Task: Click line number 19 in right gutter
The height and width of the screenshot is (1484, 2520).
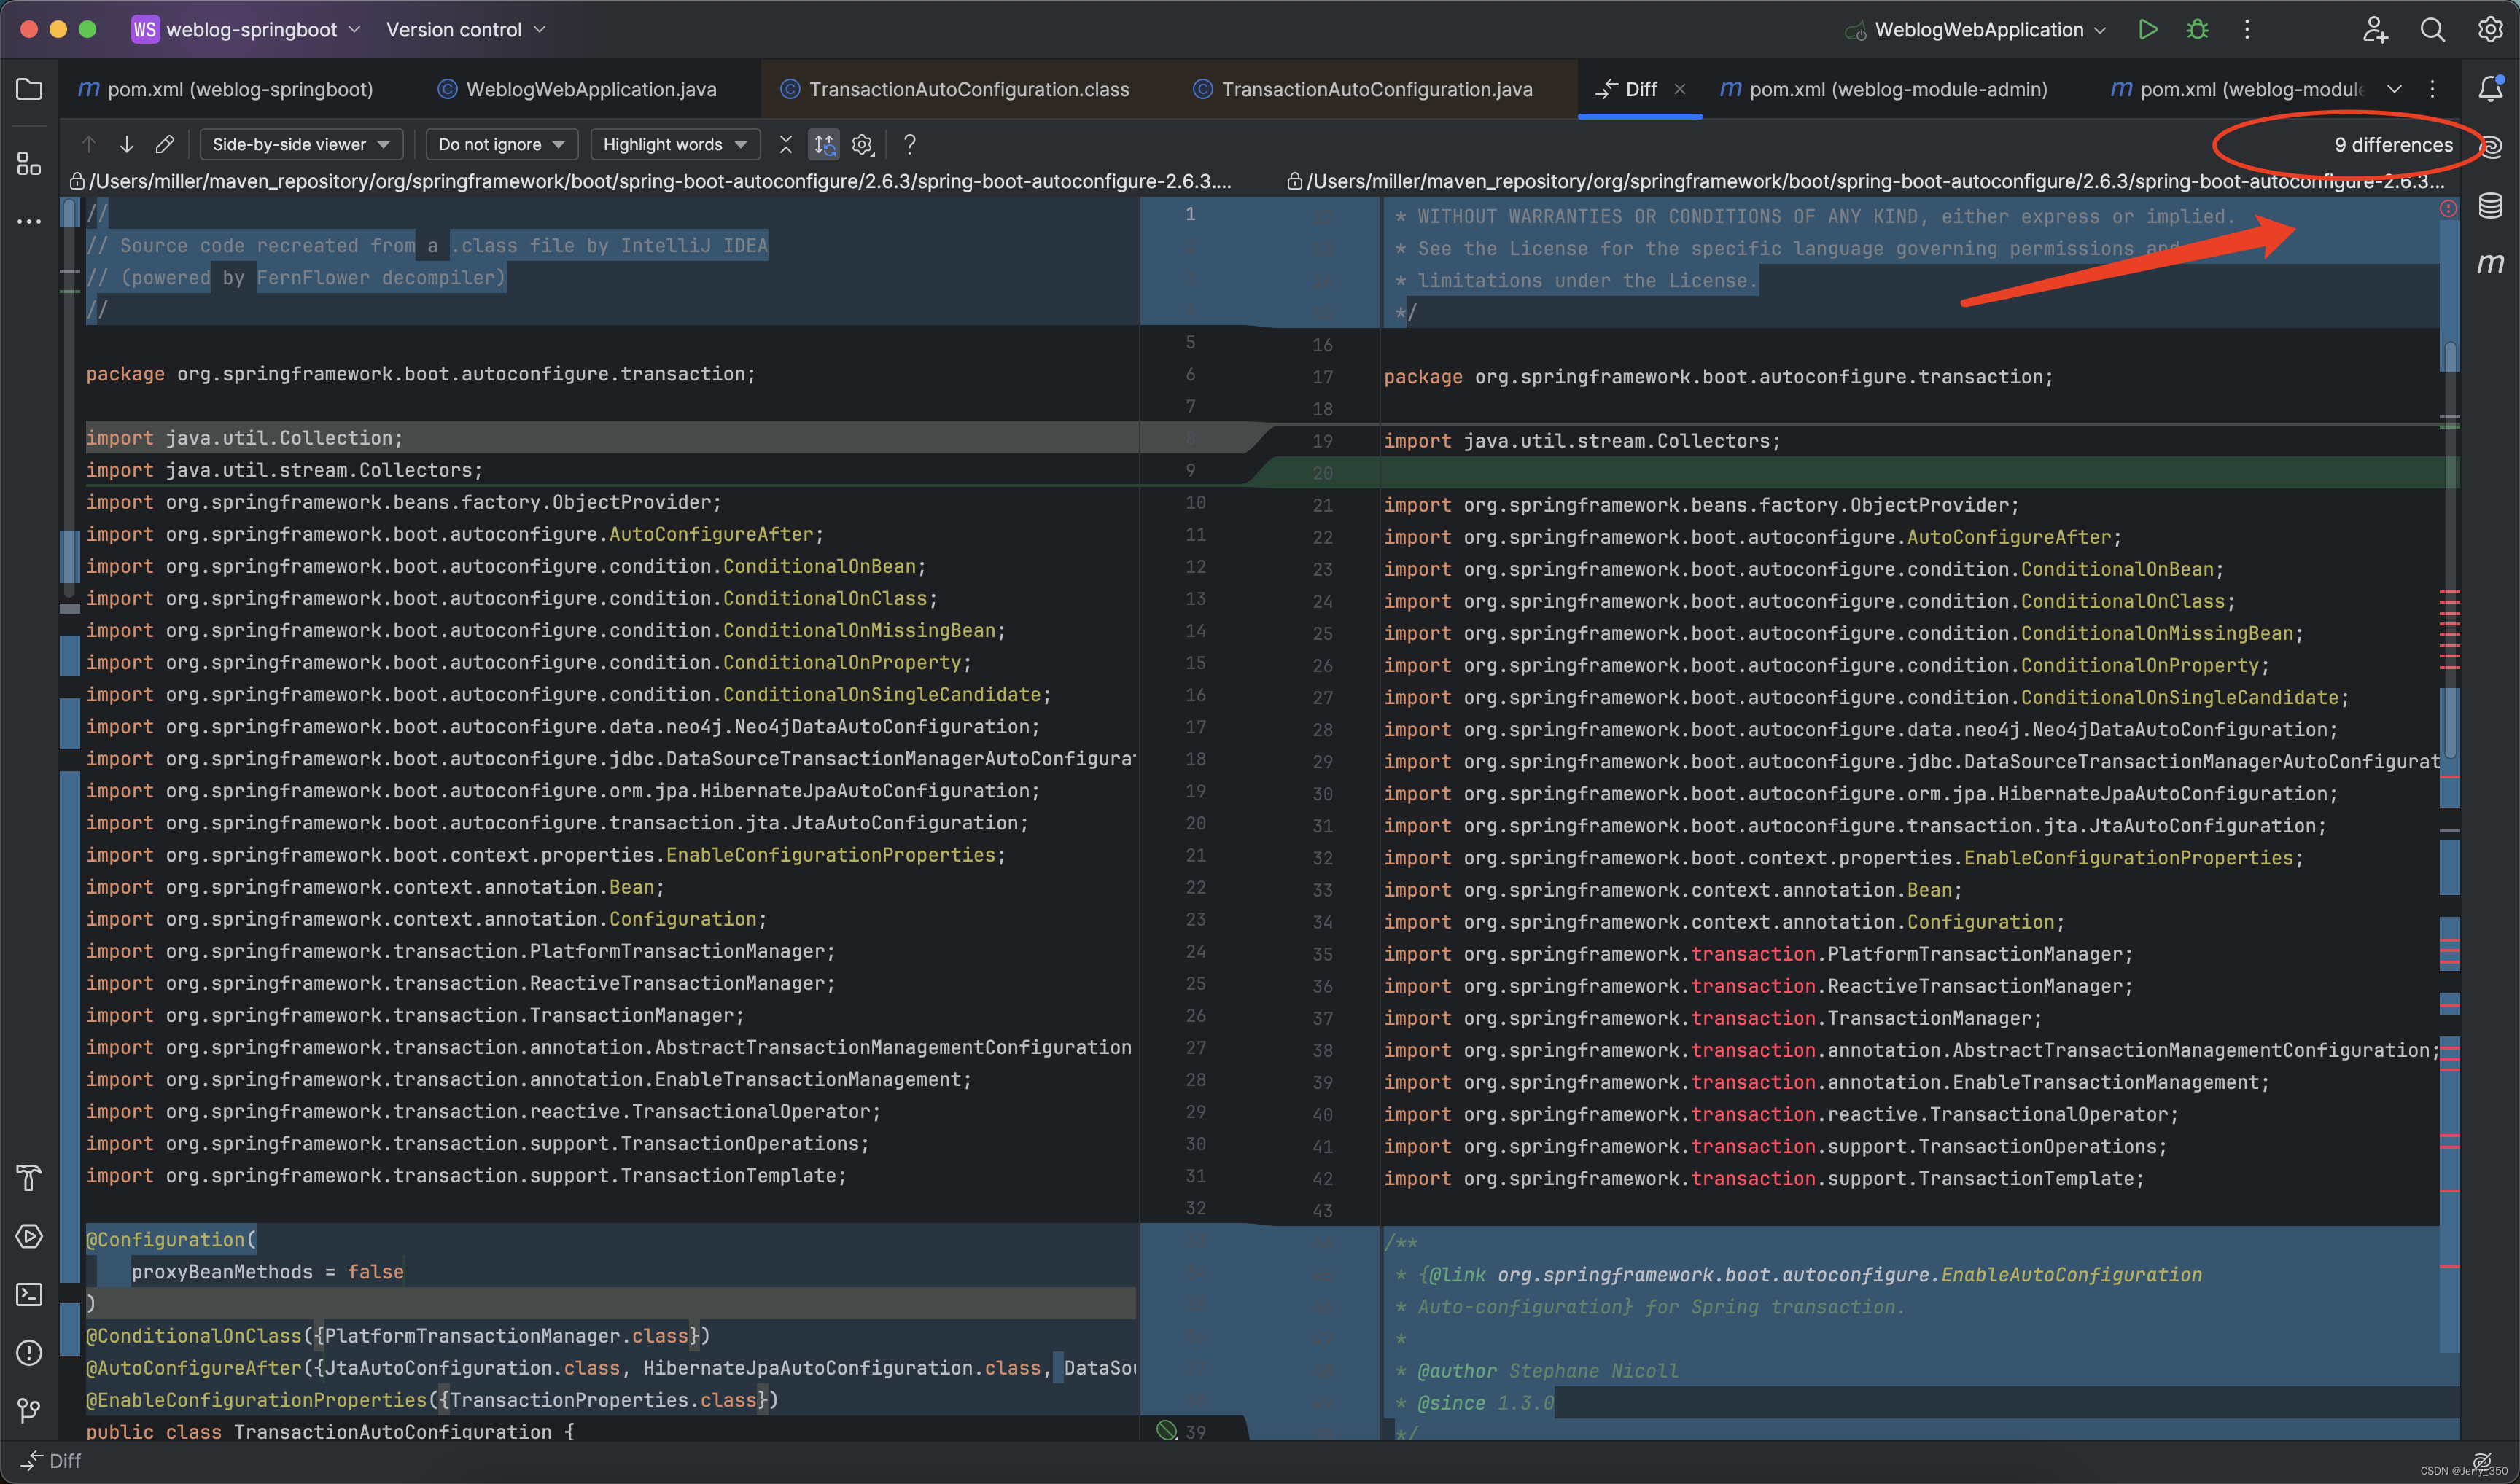Action: coord(1321,440)
